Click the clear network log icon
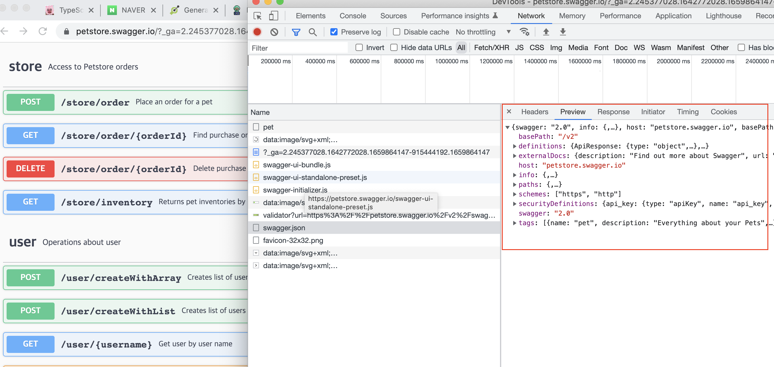This screenshot has width=774, height=367. [x=274, y=32]
